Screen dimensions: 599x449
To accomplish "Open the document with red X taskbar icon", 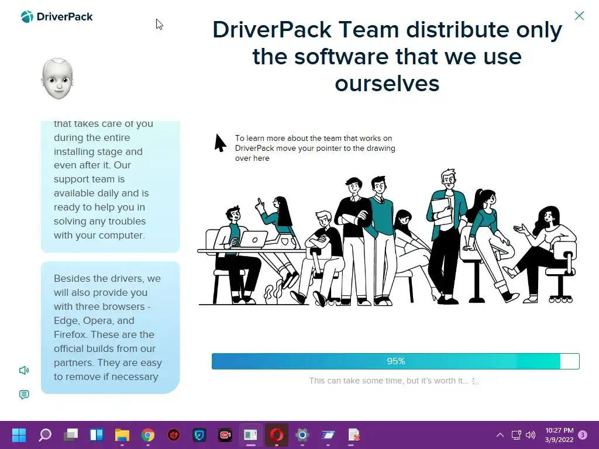I will [354, 435].
